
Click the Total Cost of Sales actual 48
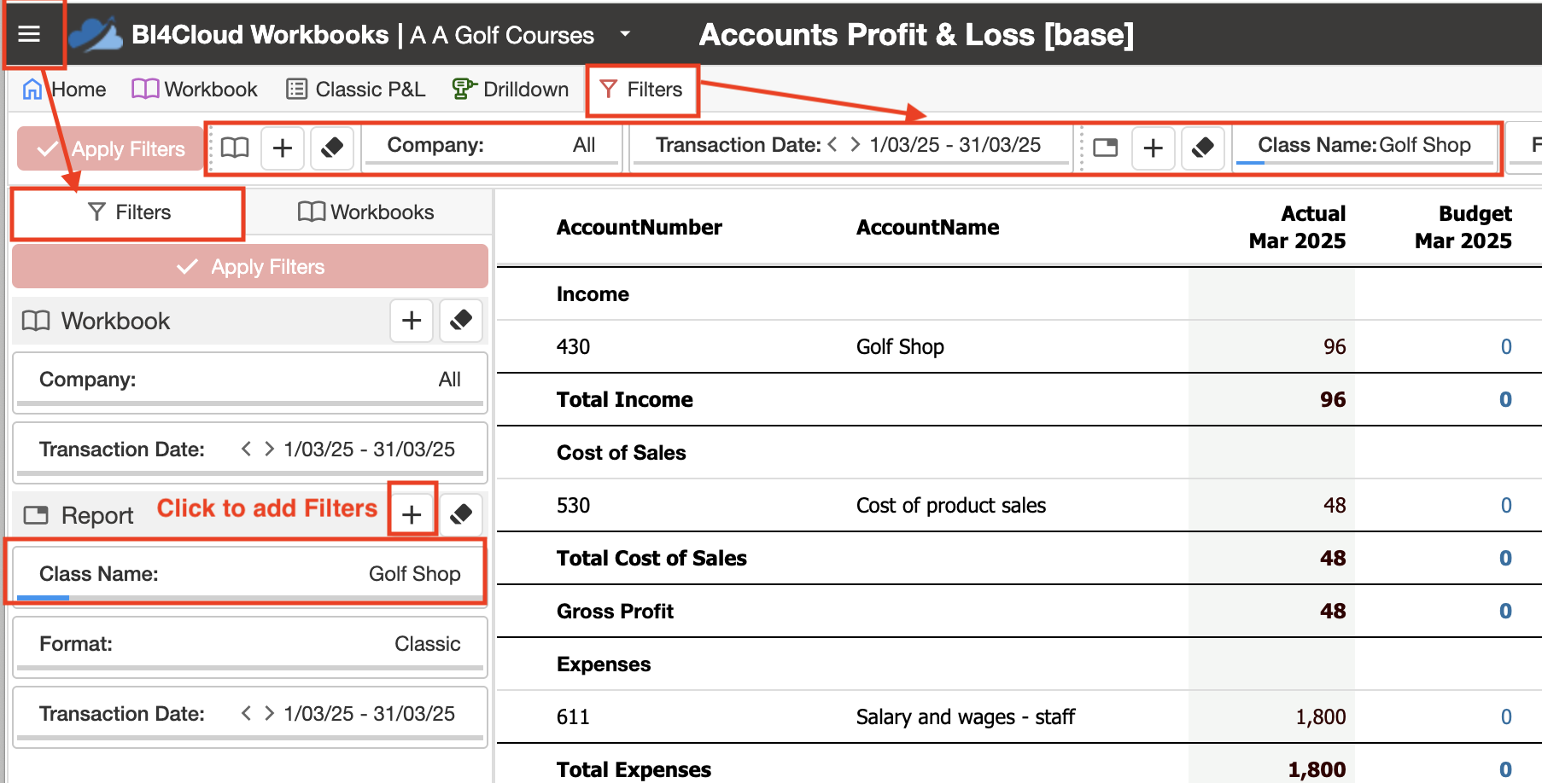[x=1333, y=559]
